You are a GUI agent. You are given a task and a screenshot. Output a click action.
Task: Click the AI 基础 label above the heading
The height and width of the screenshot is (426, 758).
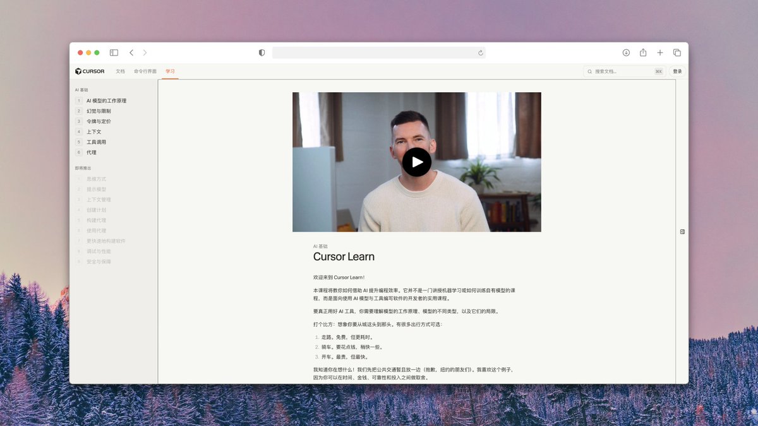[320, 246]
